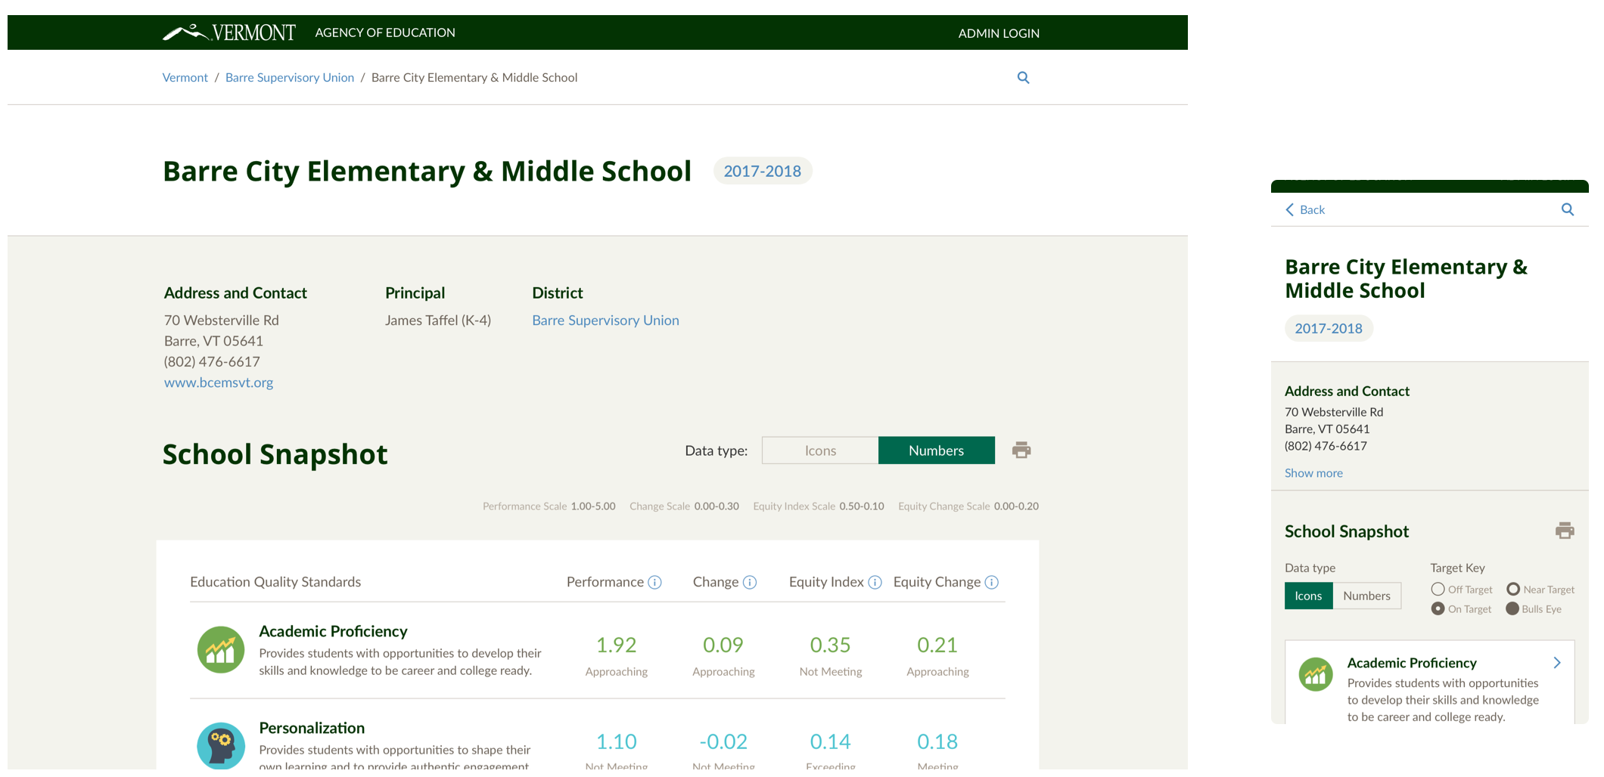
Task: Click Agency of Education header text
Action: pos(385,33)
